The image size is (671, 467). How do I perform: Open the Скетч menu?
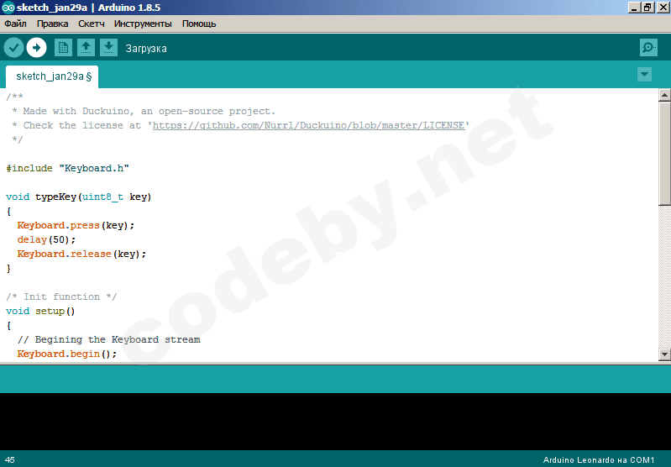pos(92,24)
